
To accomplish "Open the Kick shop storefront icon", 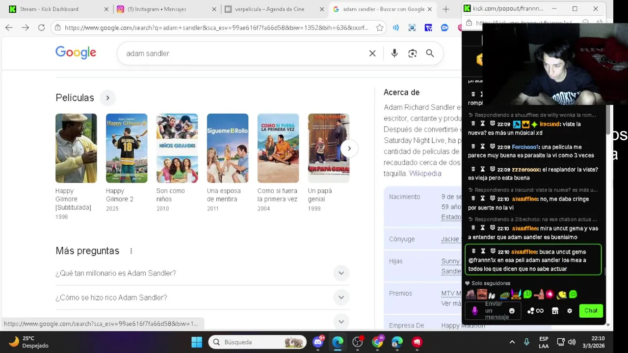I will click(555, 311).
